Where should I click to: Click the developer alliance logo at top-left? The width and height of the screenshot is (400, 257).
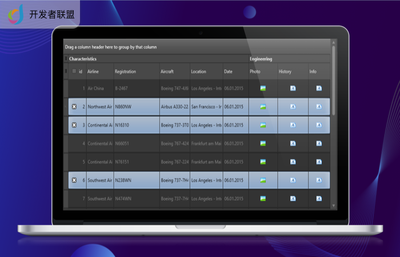coord(17,14)
